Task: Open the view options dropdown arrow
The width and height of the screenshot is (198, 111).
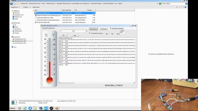Action: click(179, 7)
